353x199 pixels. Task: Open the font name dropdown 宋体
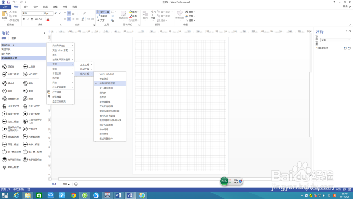(x=42, y=13)
